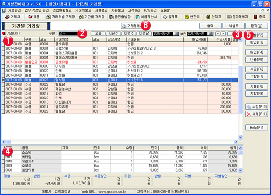Click the transaction list horizontal scrollbar thumb
The height and width of the screenshot is (195, 271).
pos(9,142)
